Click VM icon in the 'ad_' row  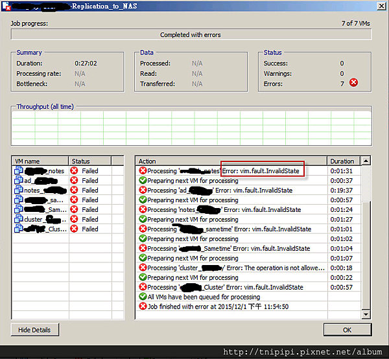(x=19, y=180)
